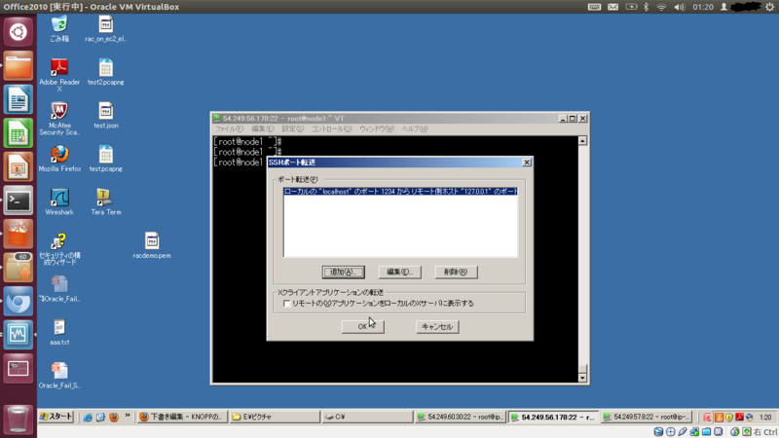The width and height of the screenshot is (779, 438).
Task: Click the 01:20 clock in top panel
Action: click(703, 7)
